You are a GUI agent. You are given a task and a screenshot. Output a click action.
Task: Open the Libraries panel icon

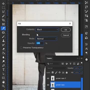[x=86, y=27]
